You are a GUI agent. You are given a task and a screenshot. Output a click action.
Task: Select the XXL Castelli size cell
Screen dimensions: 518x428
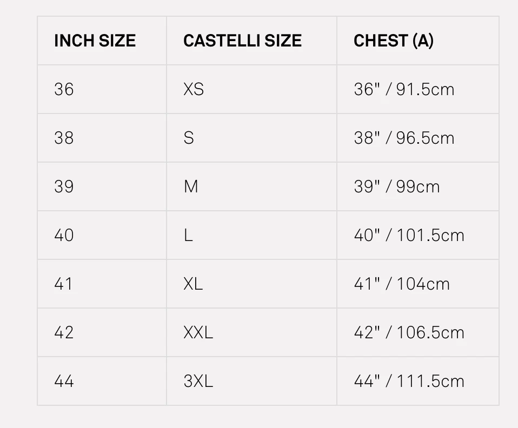(198, 332)
